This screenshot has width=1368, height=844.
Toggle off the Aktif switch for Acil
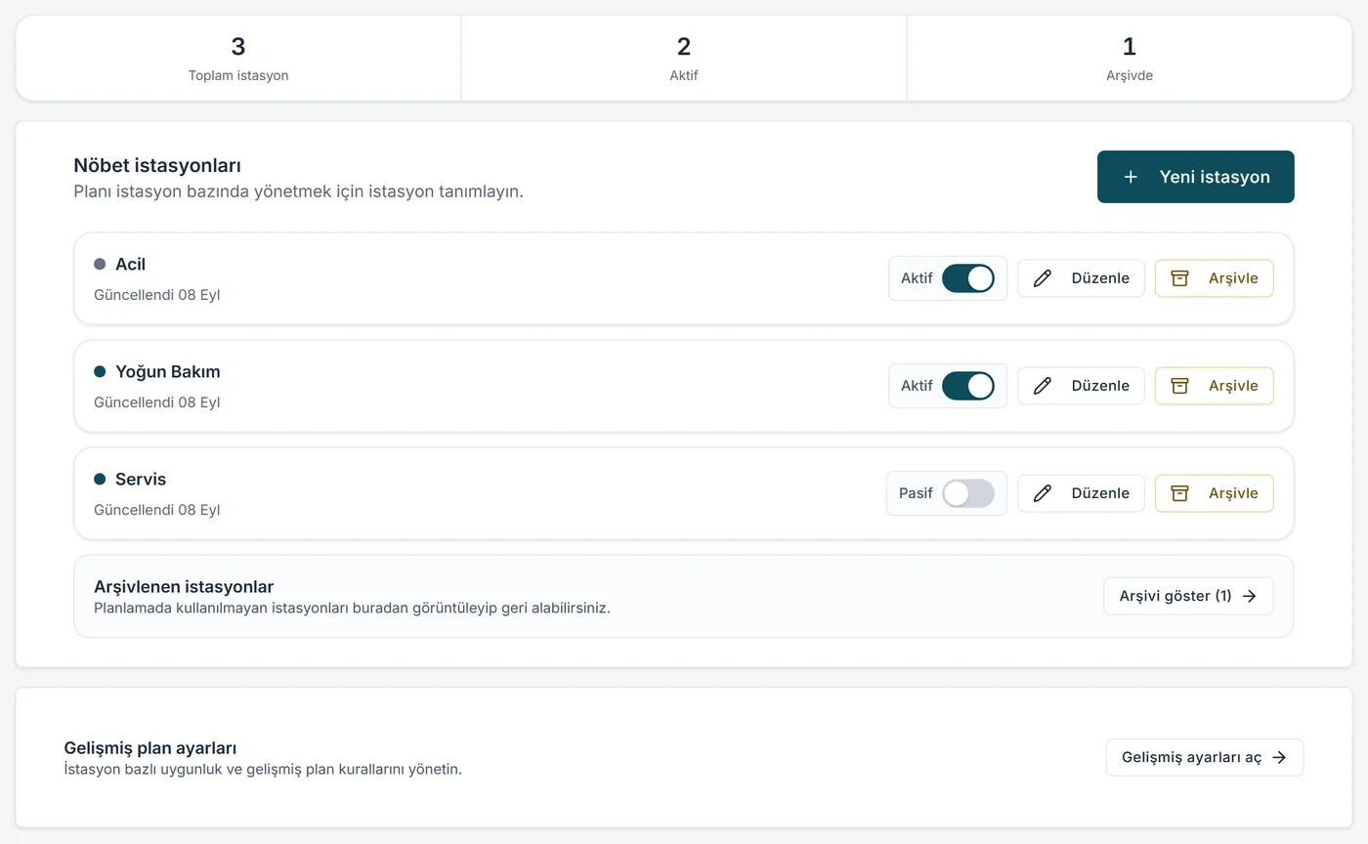968,278
